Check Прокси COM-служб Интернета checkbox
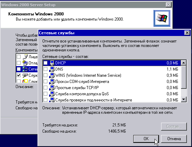The image size is (192, 147). tap(46, 82)
